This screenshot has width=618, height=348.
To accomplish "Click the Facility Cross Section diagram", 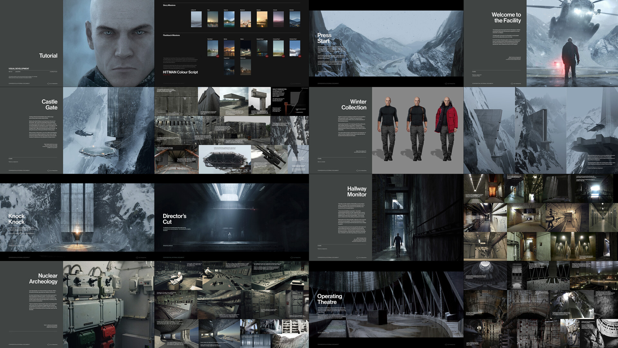I will [290, 101].
